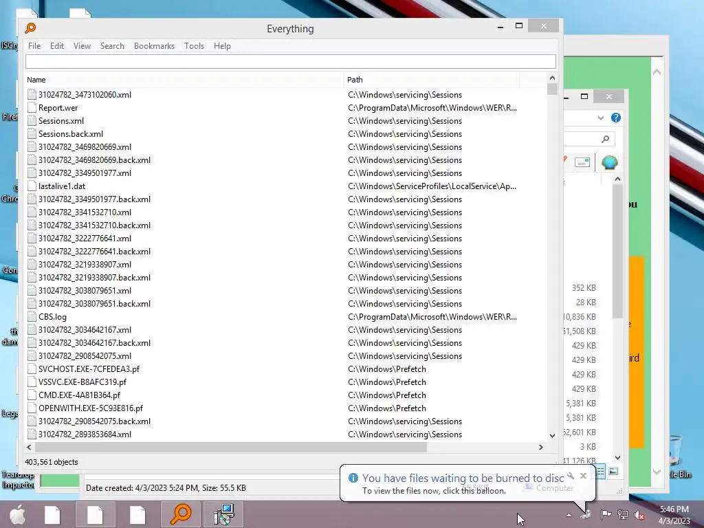Click the icon of OPENWITH.EXE-5C93E816.pf
Viewport: 704px width, 528px height.
[x=32, y=408]
